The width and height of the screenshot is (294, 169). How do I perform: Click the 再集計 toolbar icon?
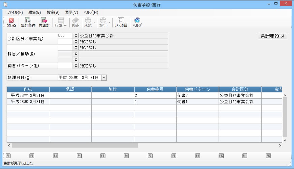click(44, 21)
